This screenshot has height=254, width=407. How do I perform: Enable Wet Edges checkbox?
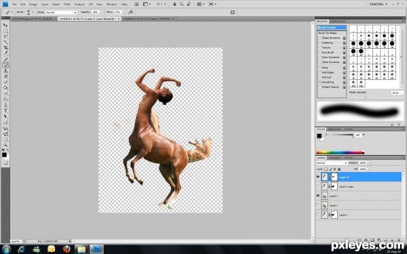(x=319, y=72)
